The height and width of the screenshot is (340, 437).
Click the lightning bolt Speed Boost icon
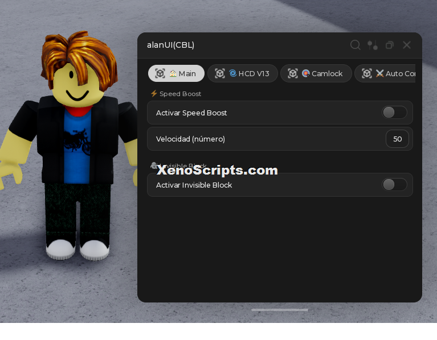pos(154,93)
